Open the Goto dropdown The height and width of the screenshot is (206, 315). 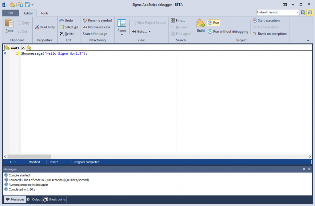[142, 32]
